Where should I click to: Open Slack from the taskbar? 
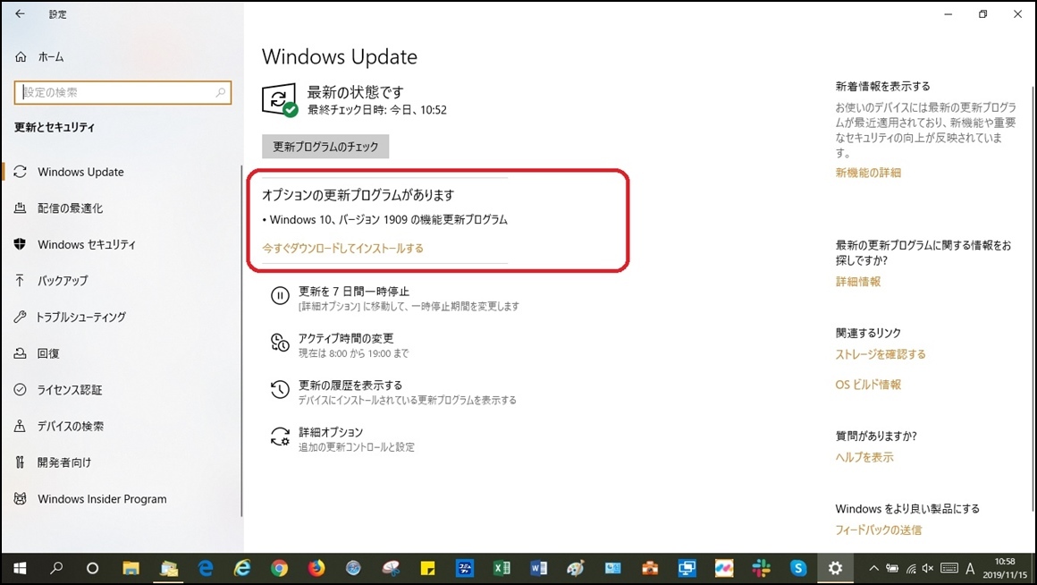pyautogui.click(x=762, y=569)
